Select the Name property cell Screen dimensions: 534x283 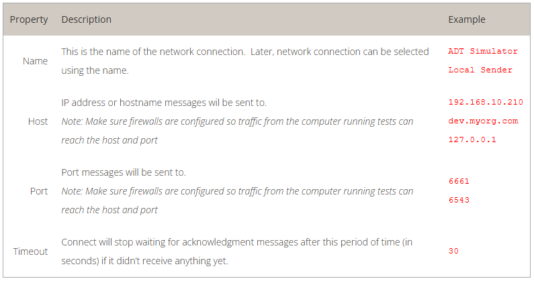click(x=35, y=61)
